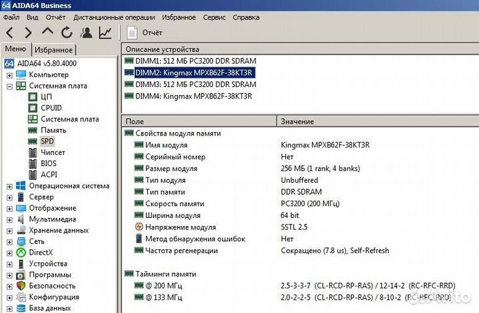Image resolution: width=479 pixels, height=313 pixels.
Task: Open the Сервис menu
Action: coord(214,17)
